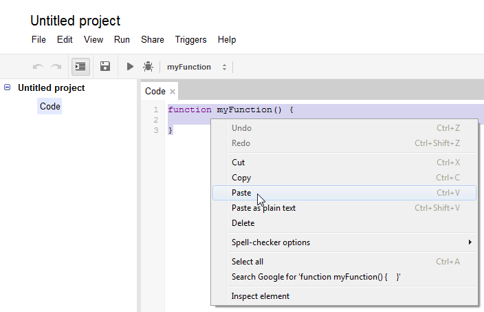Open the Triggers menu
This screenshot has height=312, width=484.
click(190, 40)
